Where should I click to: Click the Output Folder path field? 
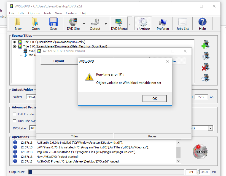click(31, 97)
